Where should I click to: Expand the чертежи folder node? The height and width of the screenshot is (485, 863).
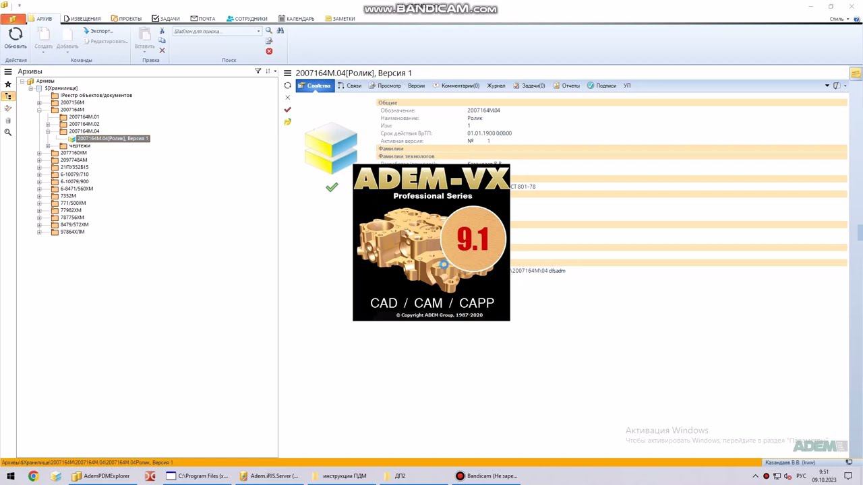coord(48,145)
